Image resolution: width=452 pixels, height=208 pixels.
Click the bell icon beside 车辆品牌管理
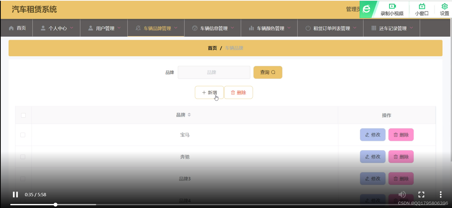pos(138,28)
